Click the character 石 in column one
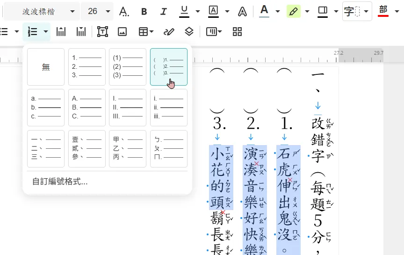This screenshot has width=404, height=255. [x=284, y=153]
